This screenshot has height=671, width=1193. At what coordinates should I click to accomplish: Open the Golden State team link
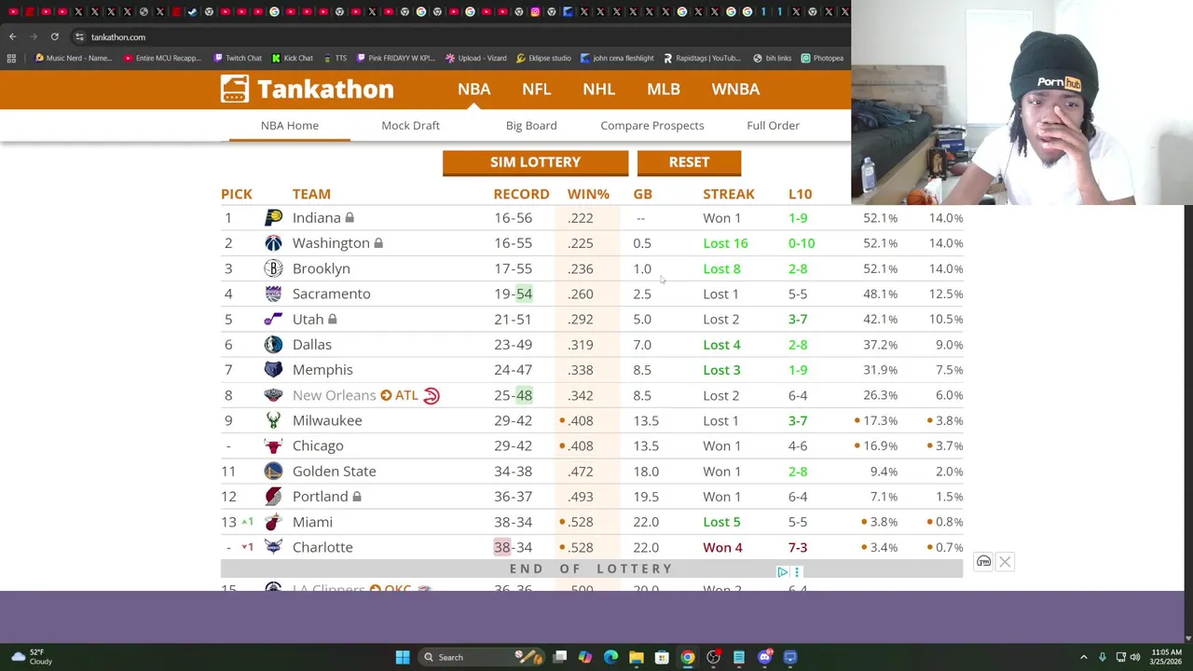point(334,472)
